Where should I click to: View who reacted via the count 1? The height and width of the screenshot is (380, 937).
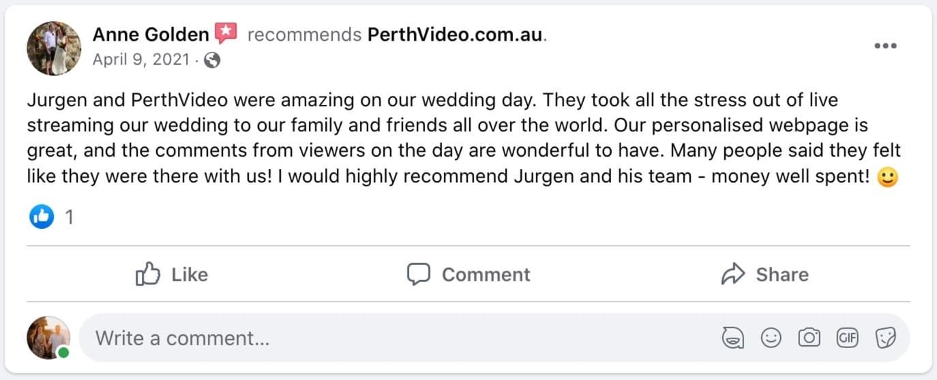pyautogui.click(x=69, y=217)
